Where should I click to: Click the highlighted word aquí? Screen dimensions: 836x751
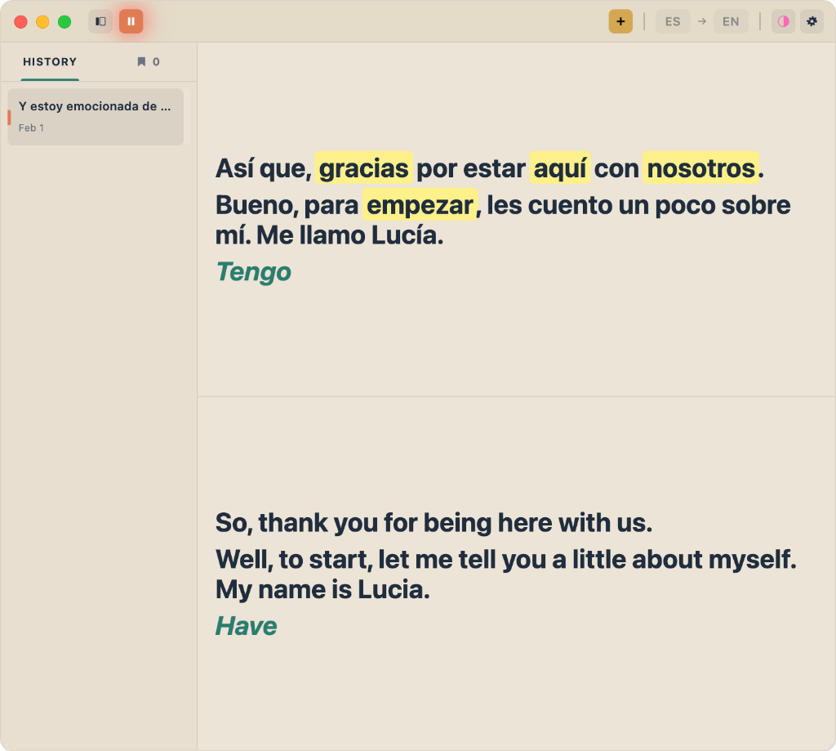coord(560,168)
